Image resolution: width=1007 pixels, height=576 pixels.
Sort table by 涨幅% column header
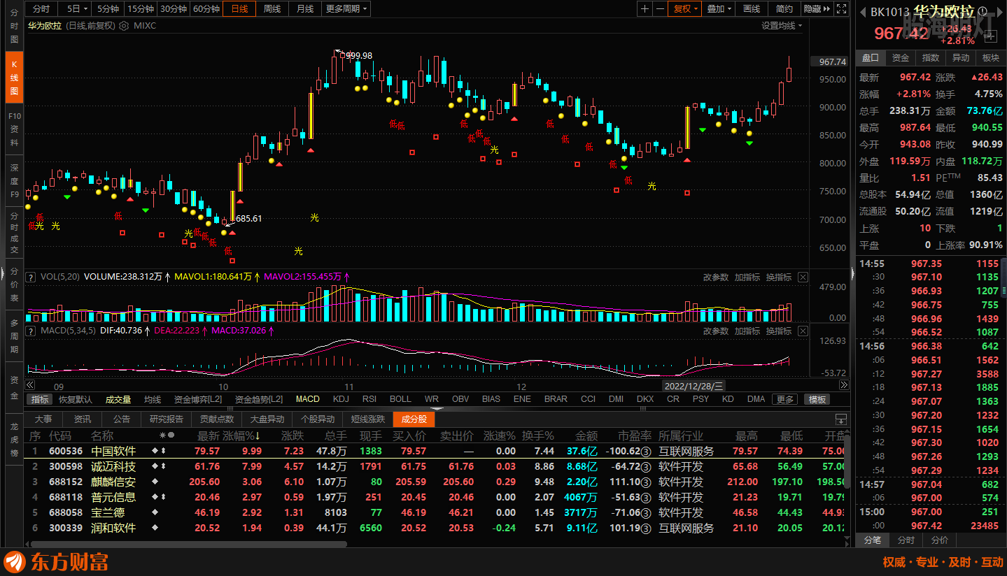coord(241,435)
